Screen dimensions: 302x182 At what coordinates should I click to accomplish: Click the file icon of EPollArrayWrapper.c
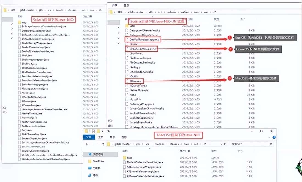[127, 49]
